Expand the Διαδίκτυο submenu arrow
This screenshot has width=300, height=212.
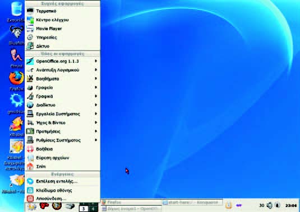[x=96, y=105]
